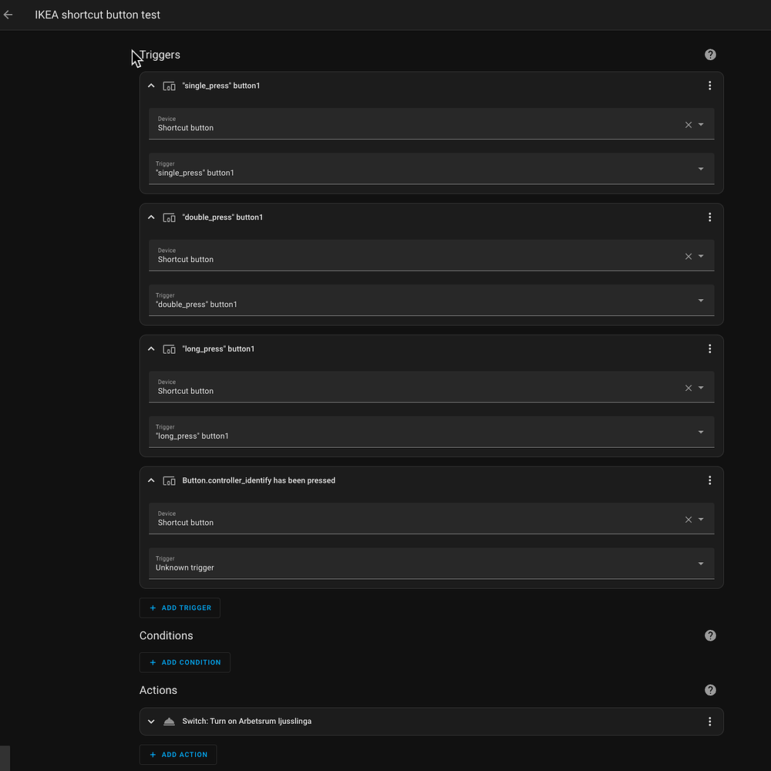Screen dimensions: 771x771
Task: Open the Switch action overflow menu
Action: tap(709, 721)
